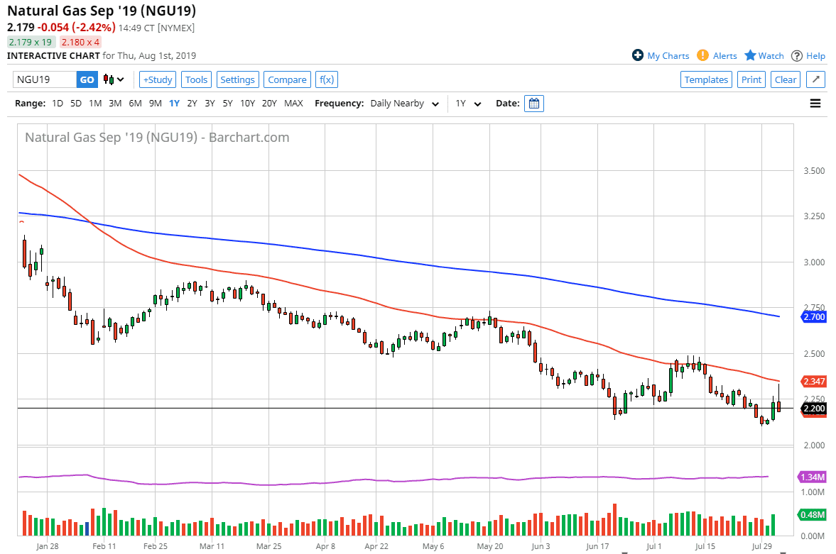Viewport: 836px width, 554px height.
Task: Click the Compare button
Action: (x=287, y=79)
